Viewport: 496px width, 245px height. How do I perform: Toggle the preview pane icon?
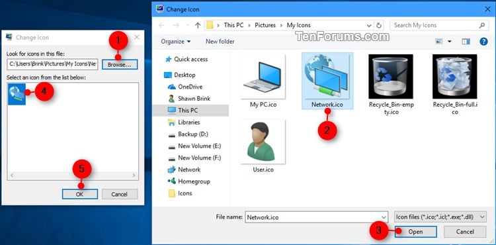click(466, 42)
